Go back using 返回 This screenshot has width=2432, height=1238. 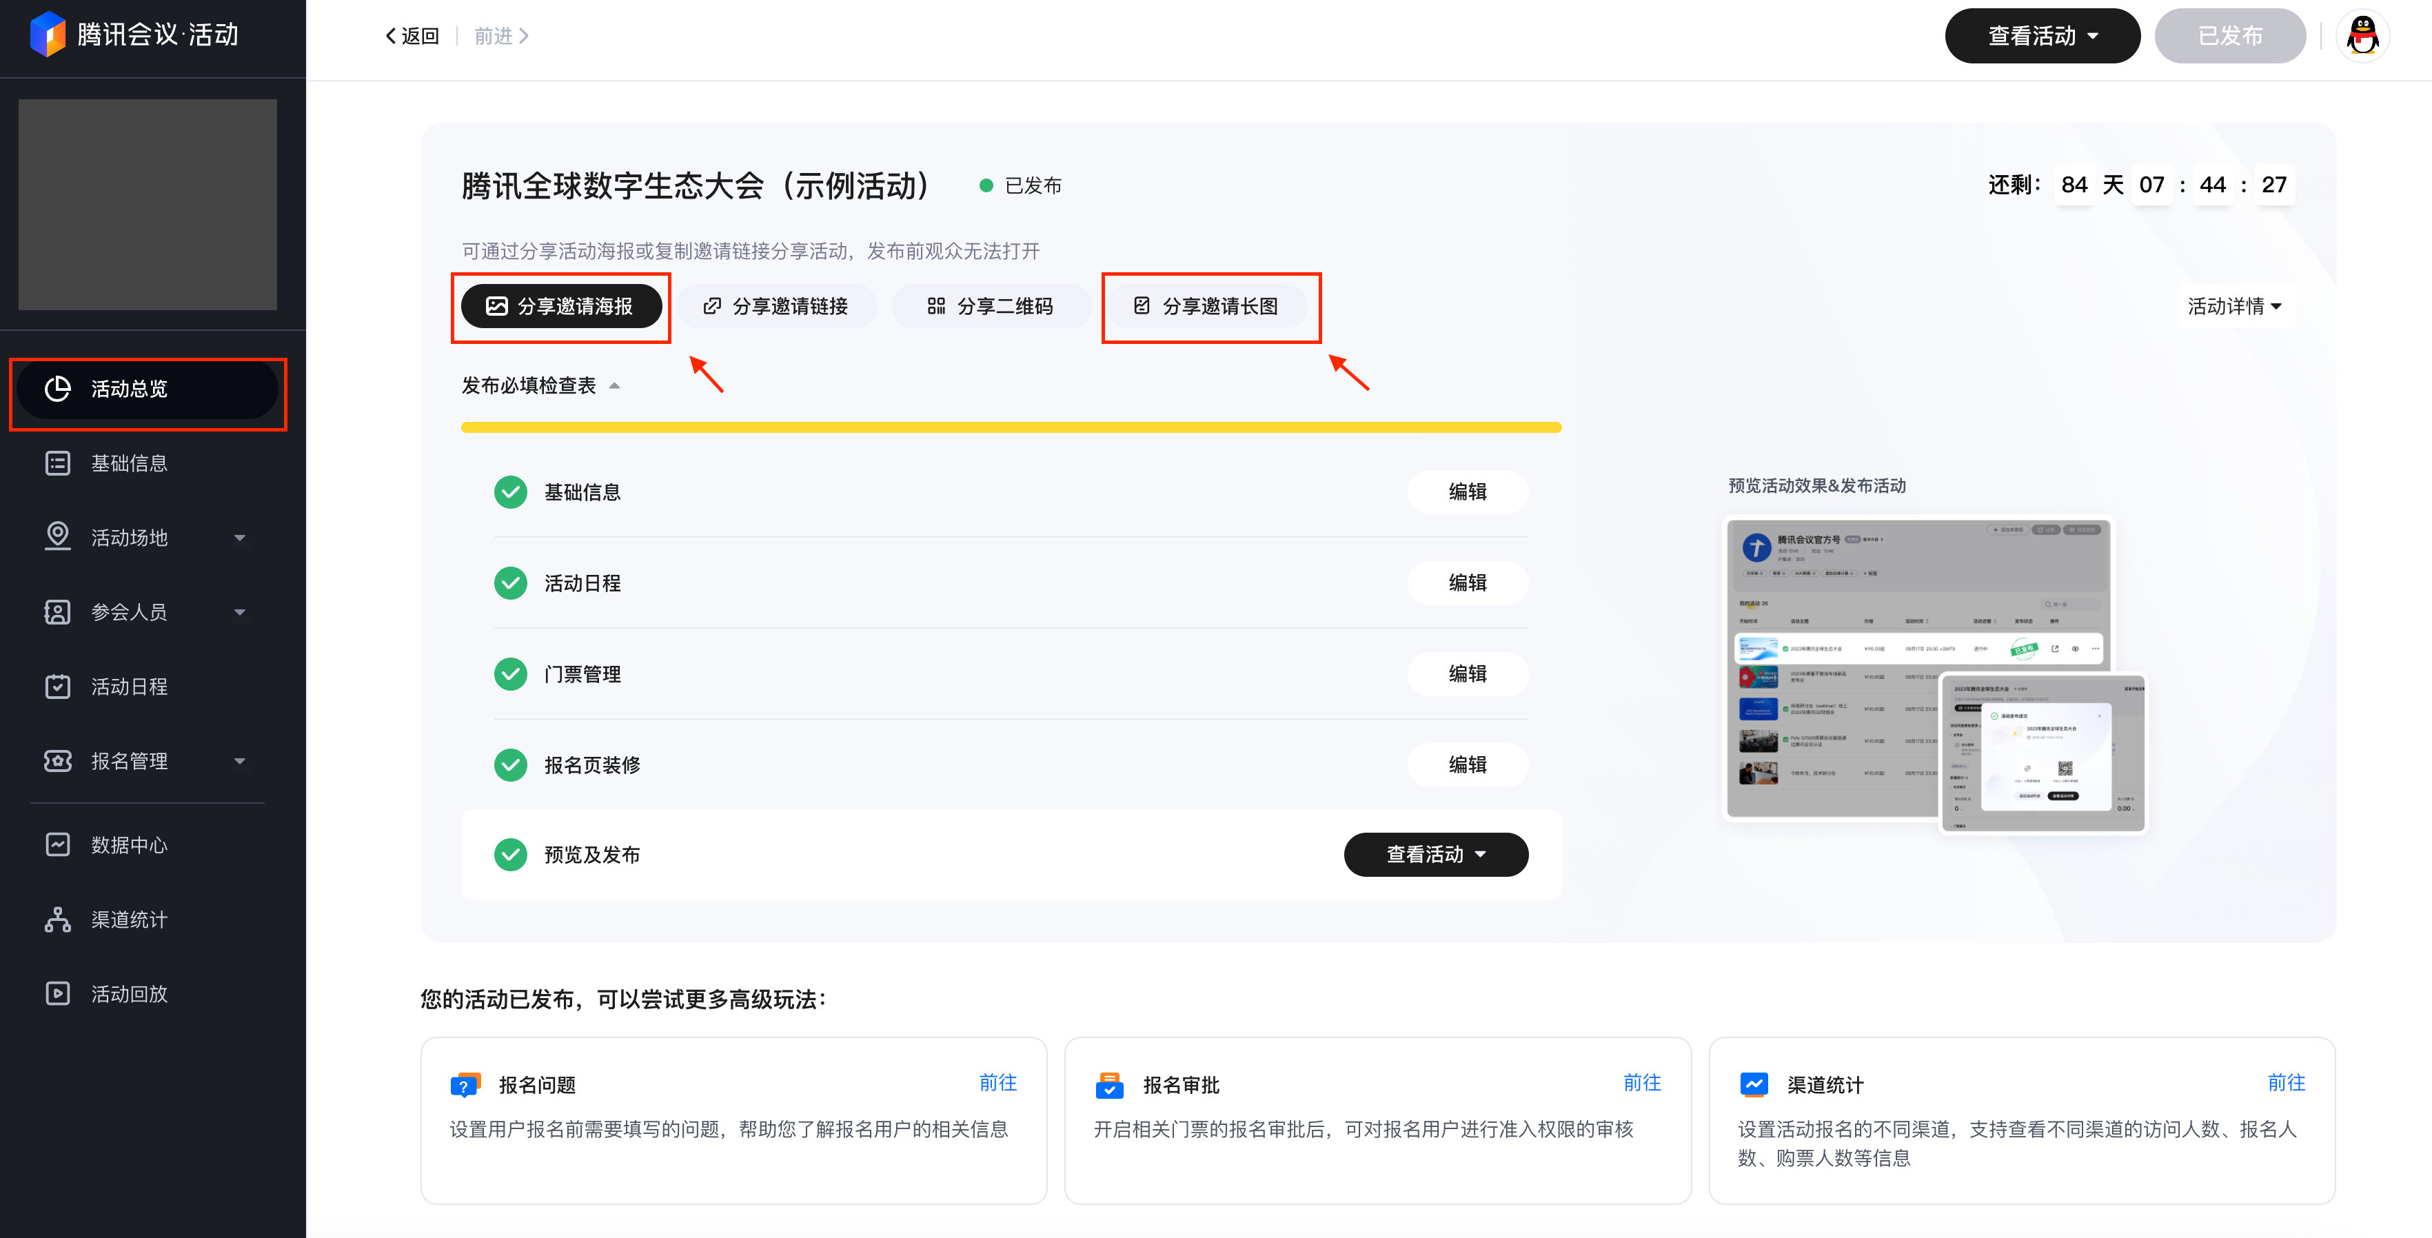point(412,36)
